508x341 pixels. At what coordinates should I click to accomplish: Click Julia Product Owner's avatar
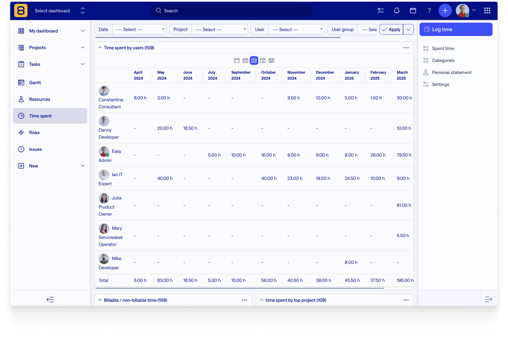pos(104,198)
